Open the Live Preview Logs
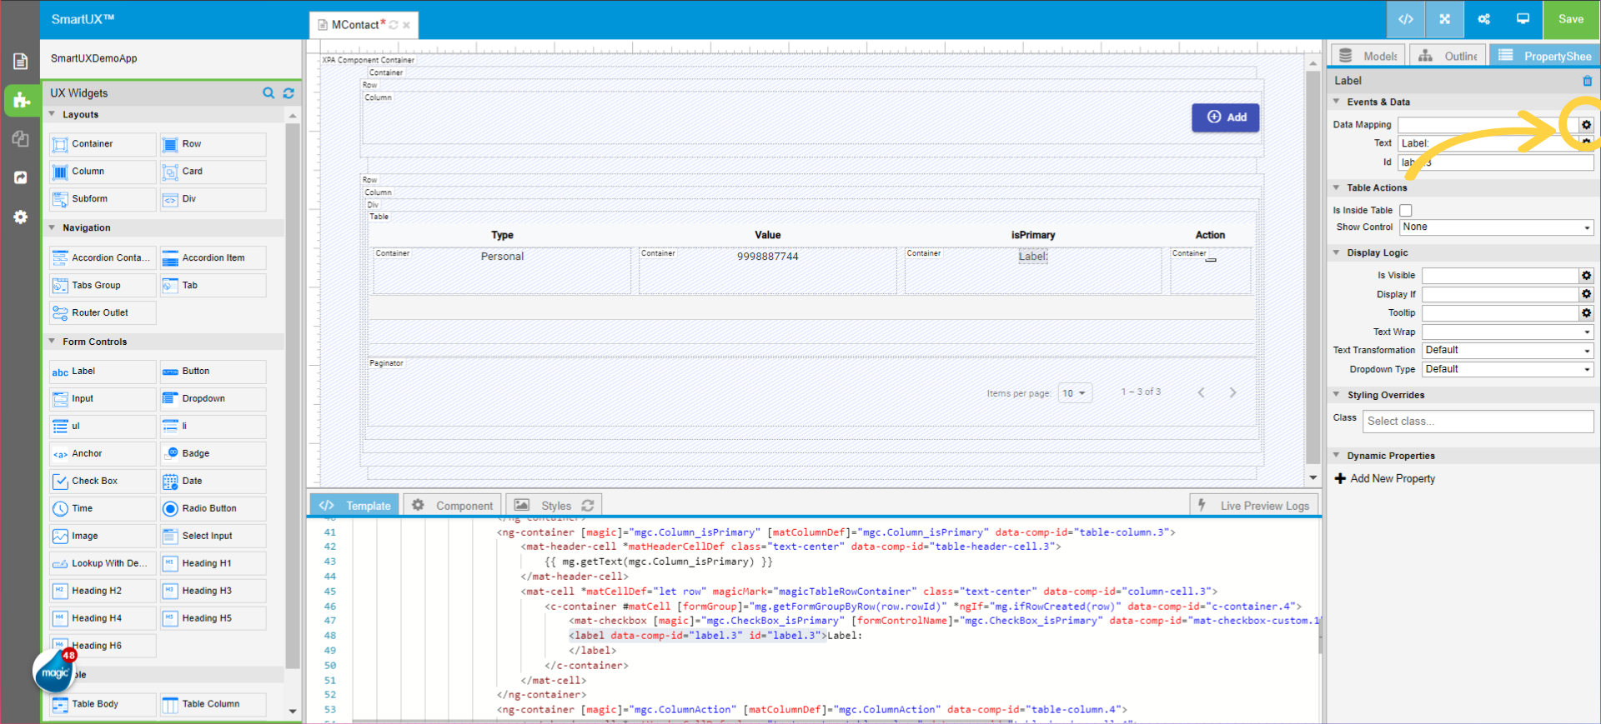 coord(1254,505)
